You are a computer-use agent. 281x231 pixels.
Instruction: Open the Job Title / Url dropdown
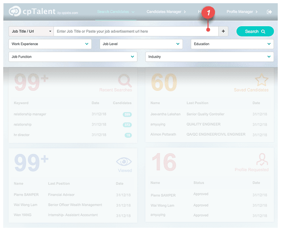[x=31, y=31]
